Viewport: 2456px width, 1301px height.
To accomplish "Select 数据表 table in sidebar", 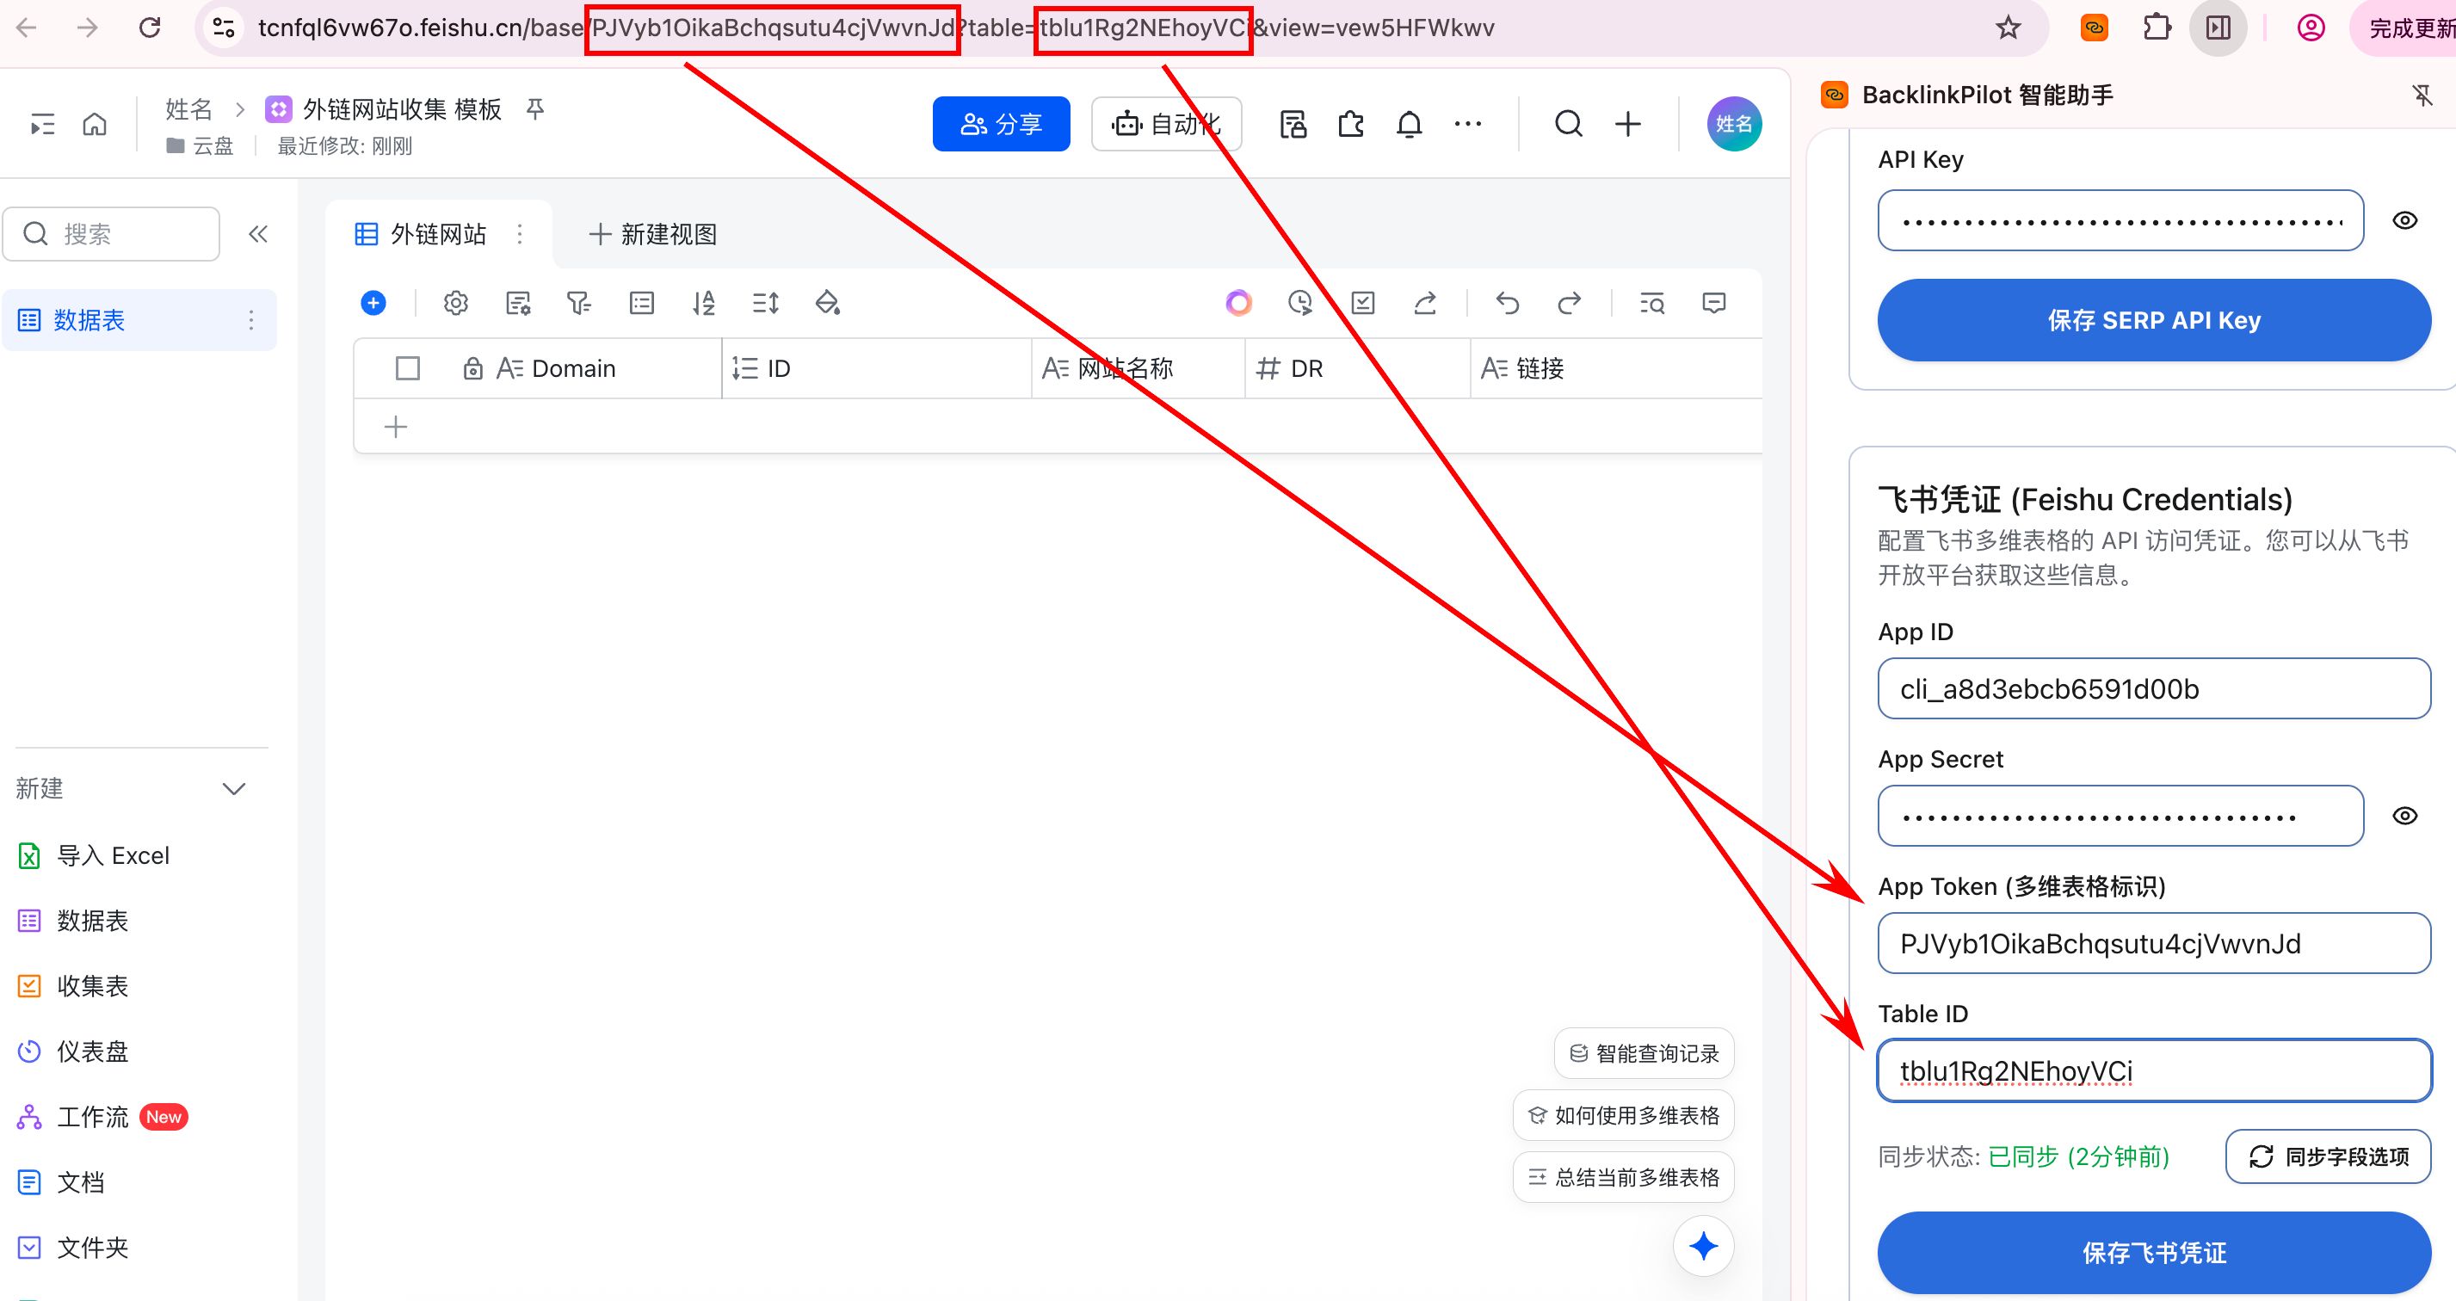I will [x=139, y=320].
